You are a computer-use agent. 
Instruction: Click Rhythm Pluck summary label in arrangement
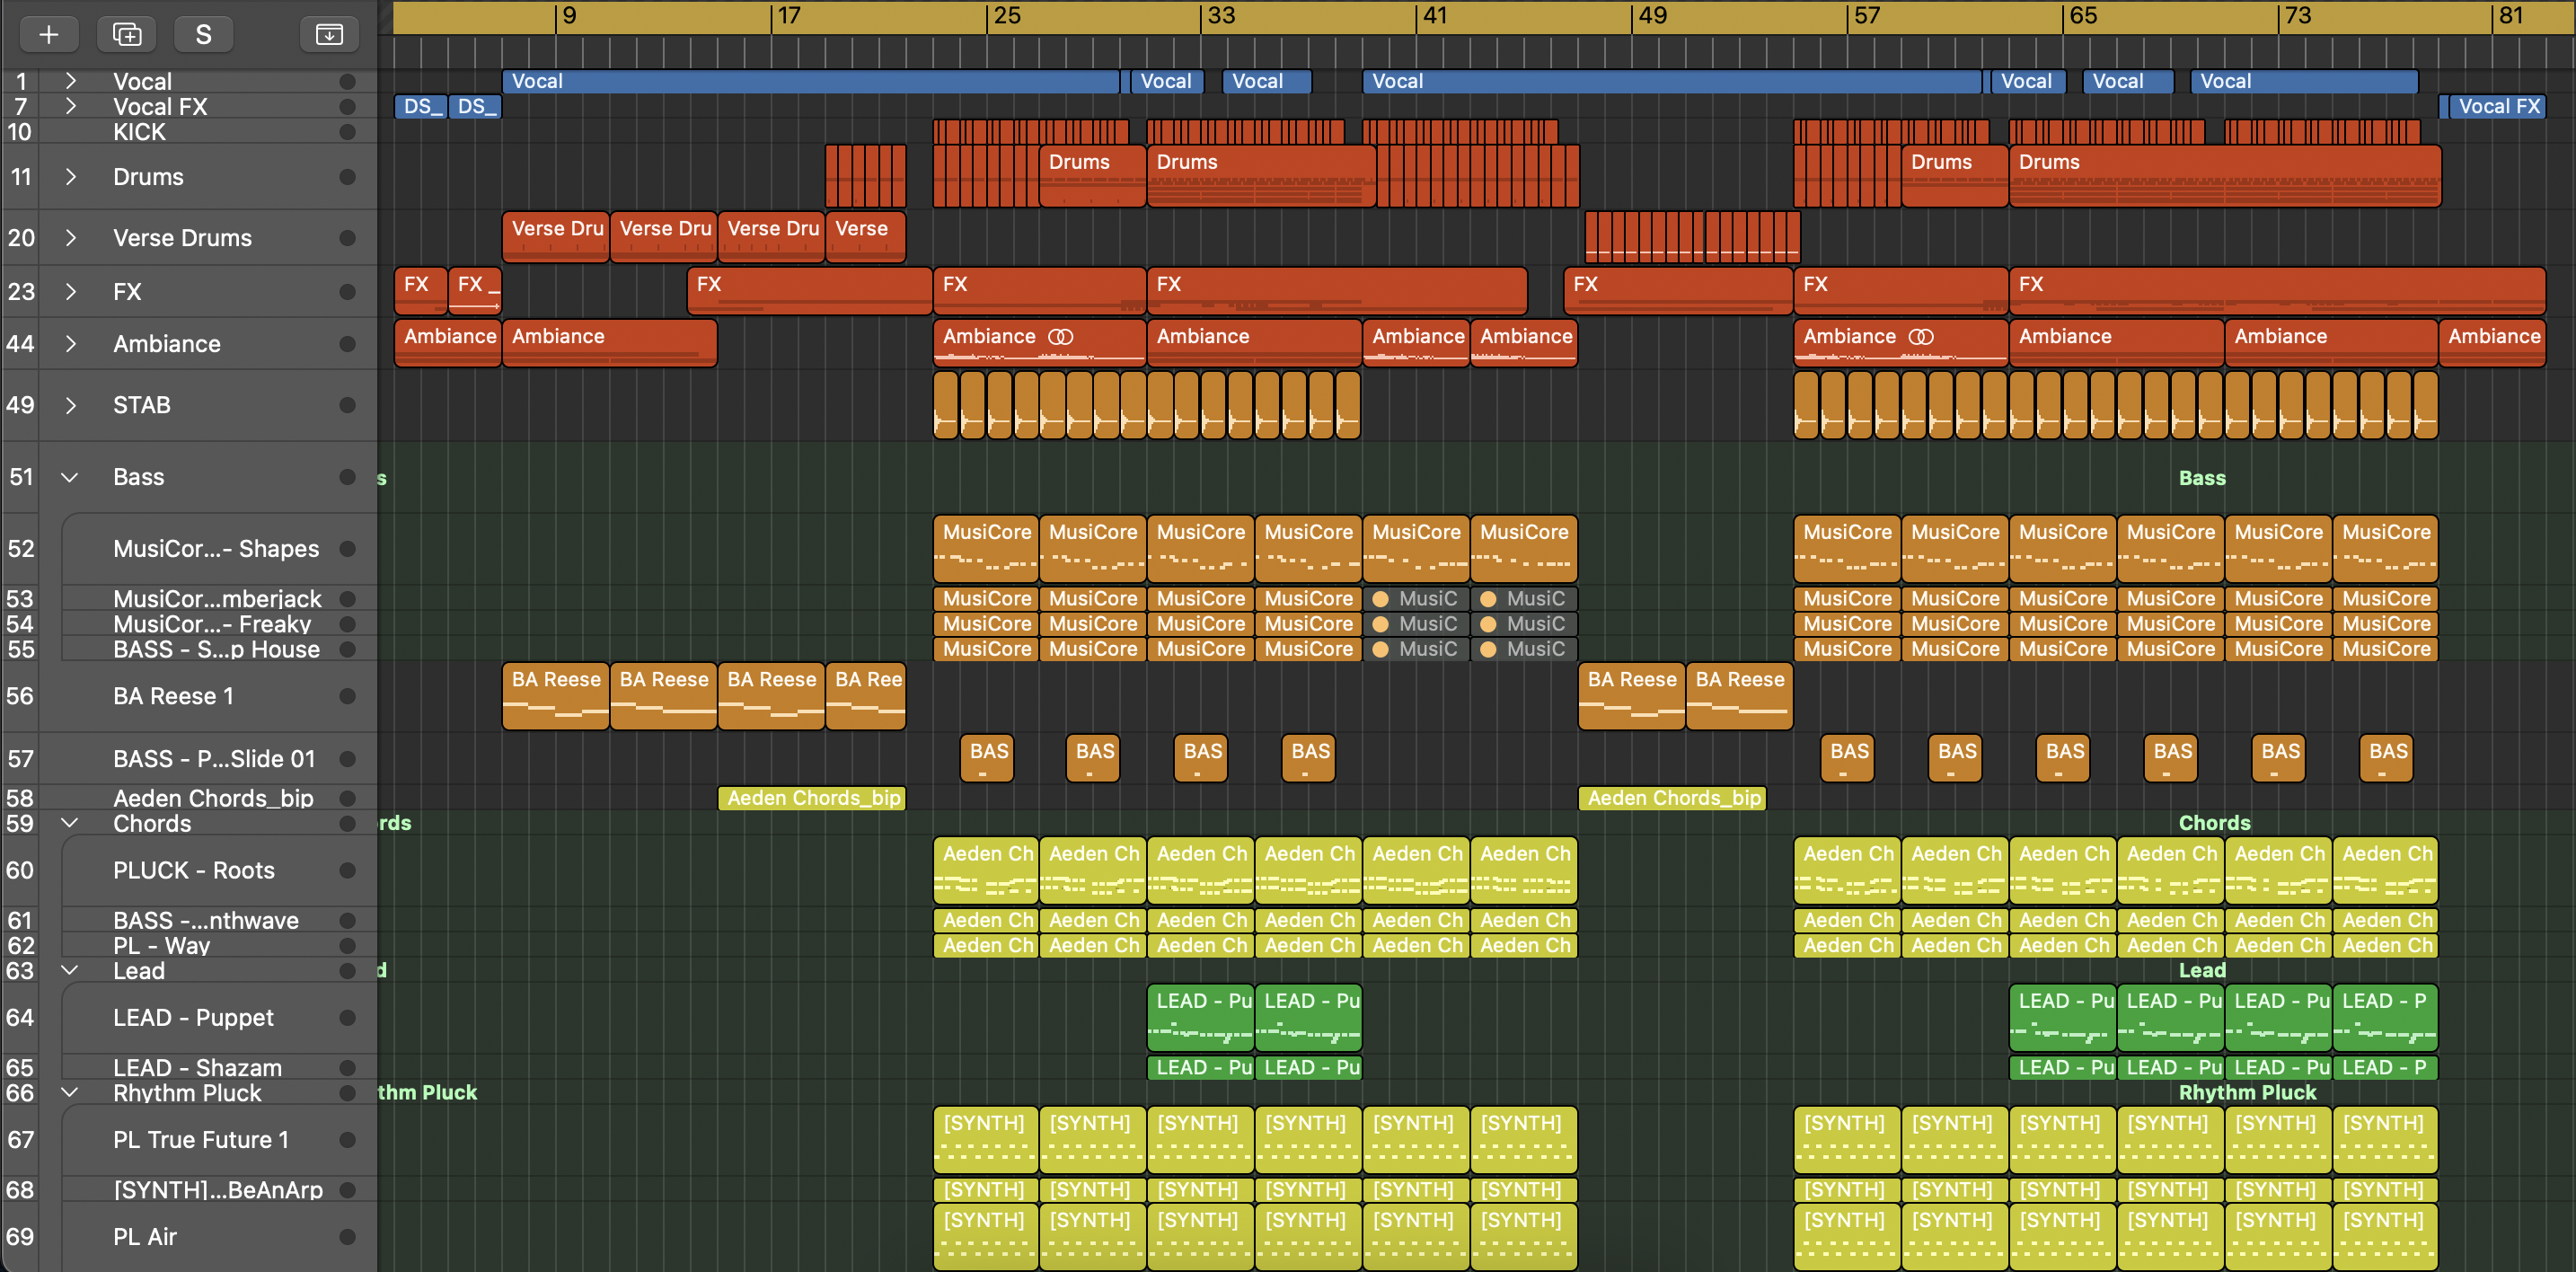2247,1093
